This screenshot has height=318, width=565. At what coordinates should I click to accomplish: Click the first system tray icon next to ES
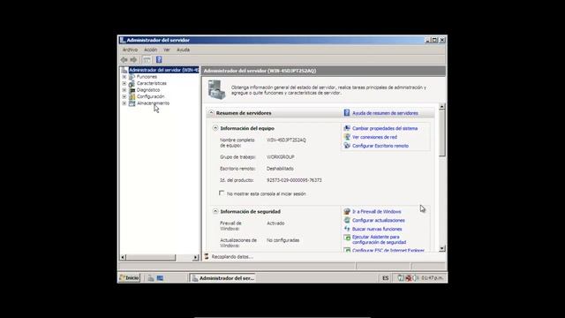click(400, 278)
